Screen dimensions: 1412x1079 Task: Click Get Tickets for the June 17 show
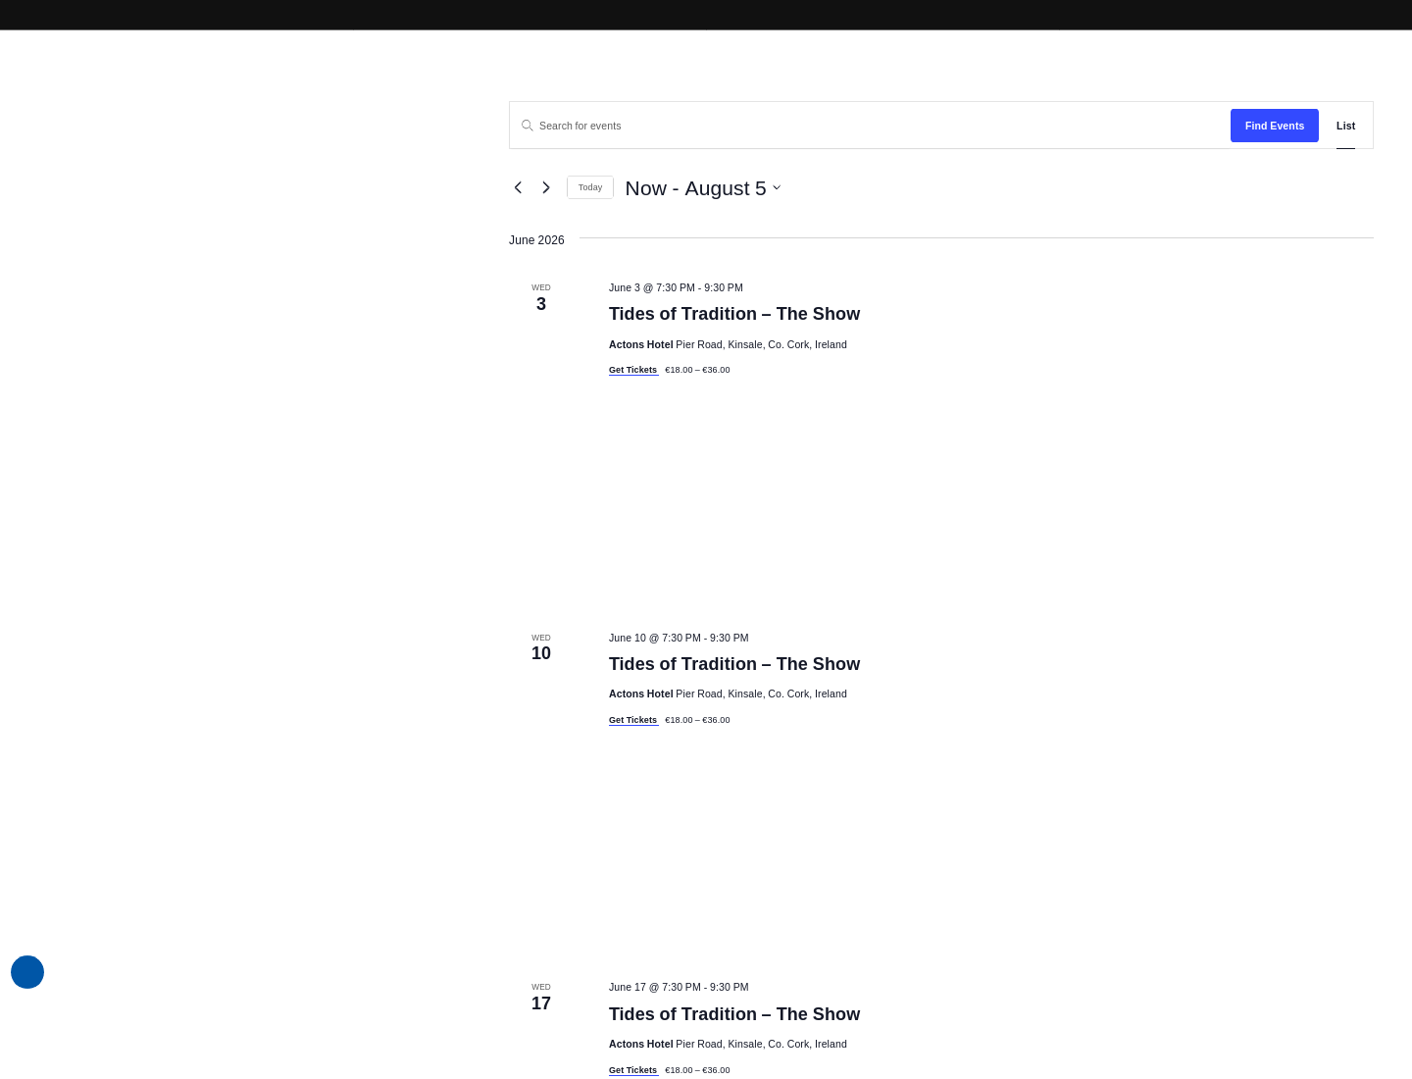click(633, 1070)
